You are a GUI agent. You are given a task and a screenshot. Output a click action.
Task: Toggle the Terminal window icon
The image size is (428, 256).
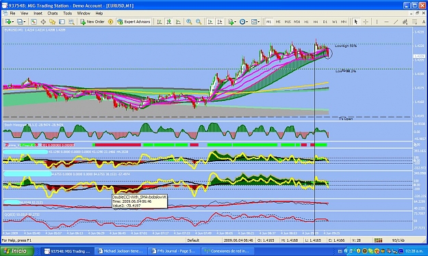click(x=62, y=22)
